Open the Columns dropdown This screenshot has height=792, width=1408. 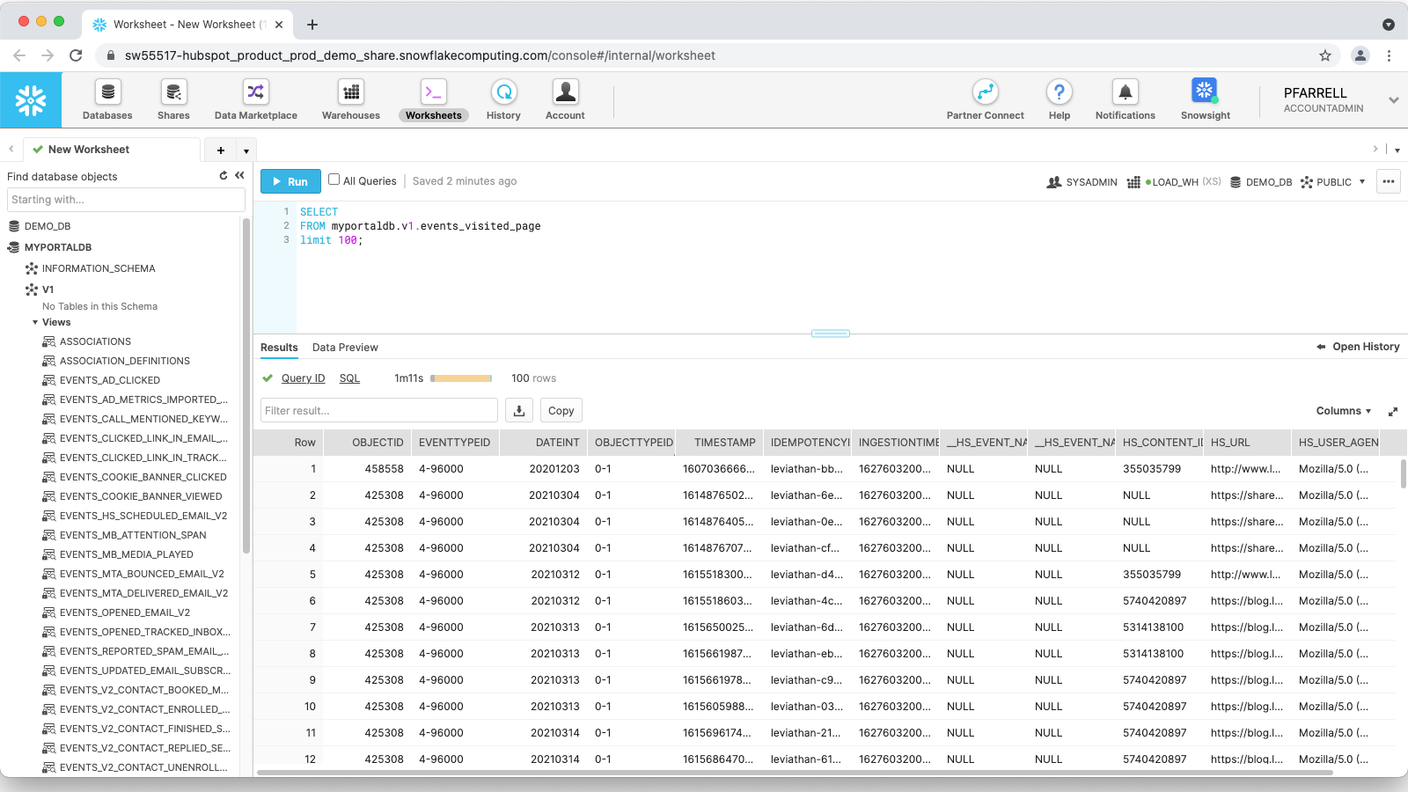click(1343, 411)
